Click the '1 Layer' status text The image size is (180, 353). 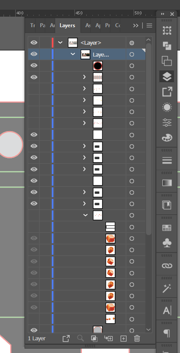(x=37, y=339)
